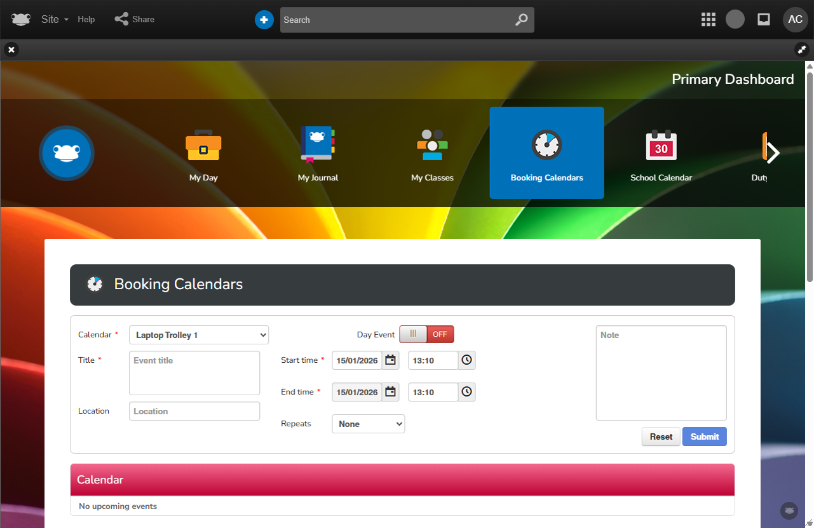
Task: Select the Booking Calendars tile
Action: click(x=546, y=152)
